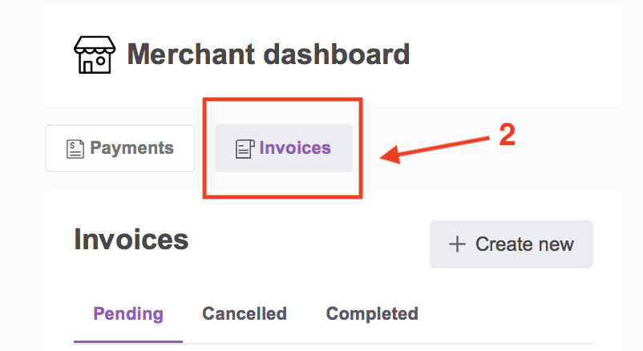This screenshot has height=351, width=643.
Task: Click the red highlight box border
Action: point(282,99)
